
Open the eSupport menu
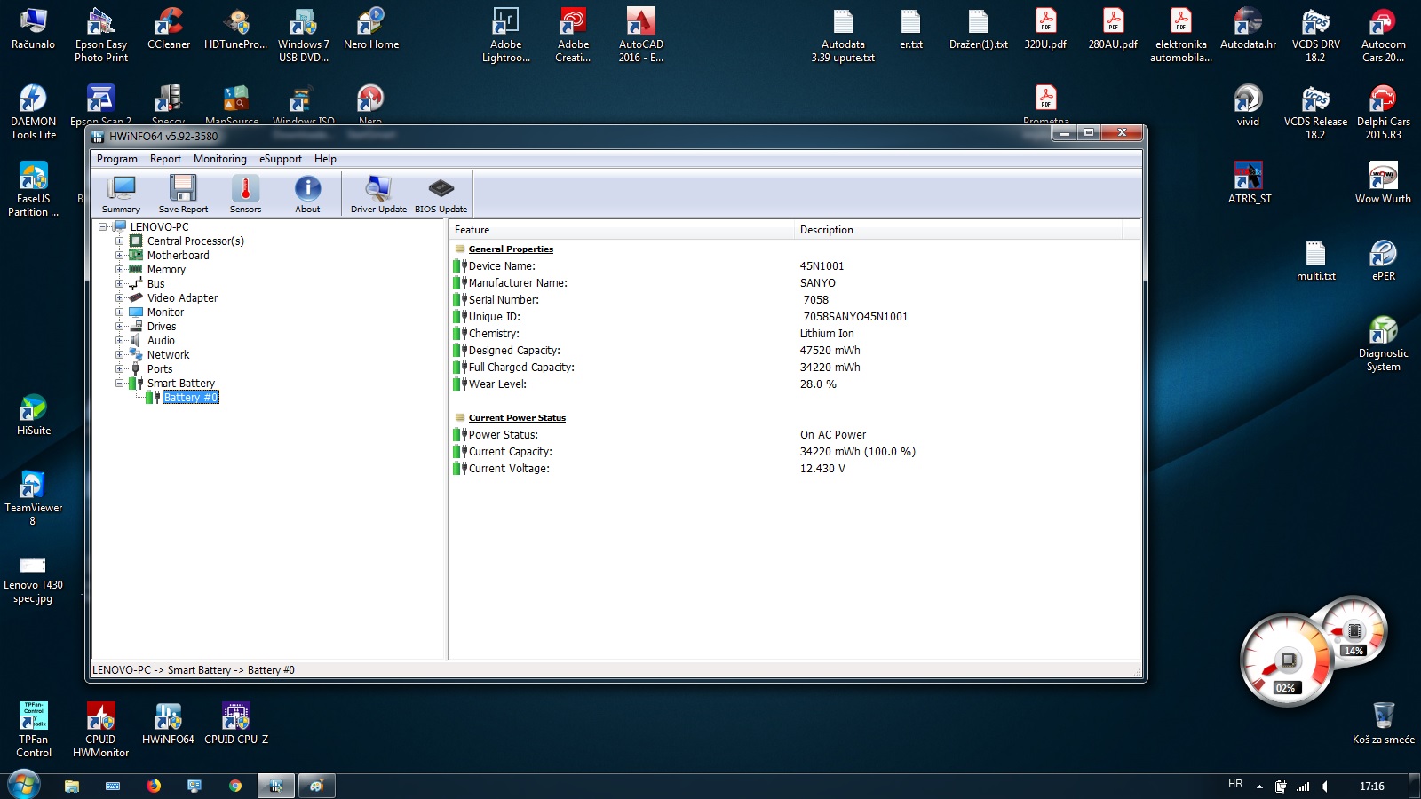(281, 159)
